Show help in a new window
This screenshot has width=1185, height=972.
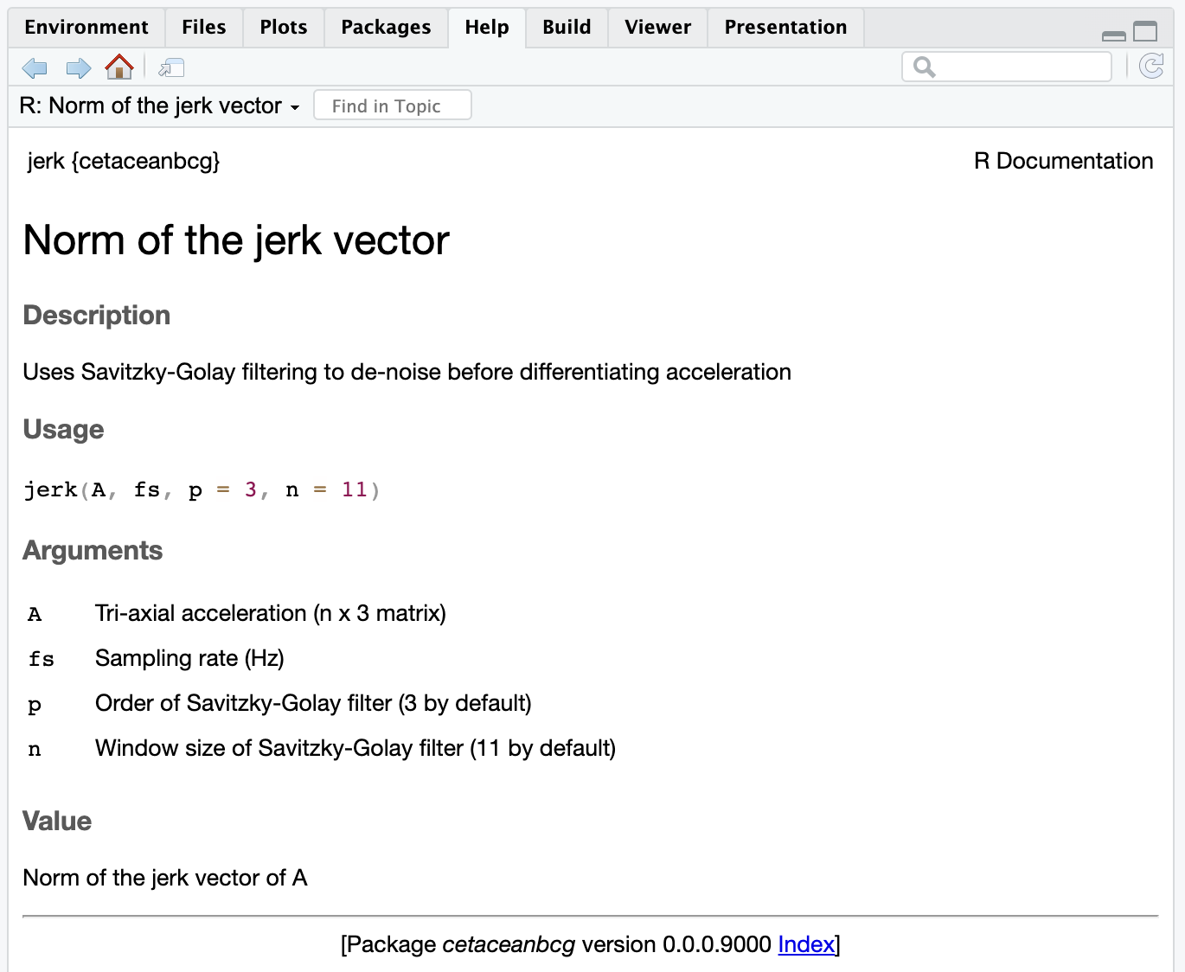[x=171, y=67]
